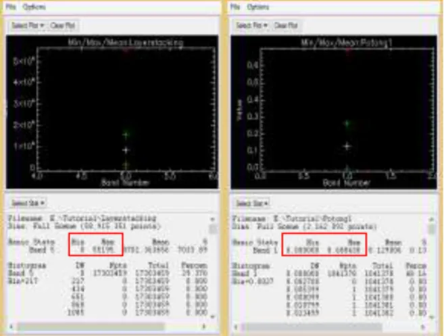This screenshot has height=336, width=444.
Task: Click 'Value' axis label in Potong1 plot
Action: (240, 110)
